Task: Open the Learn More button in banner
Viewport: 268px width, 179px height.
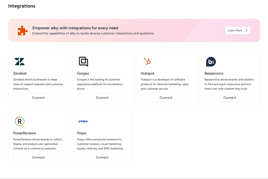Action: pos(238,31)
